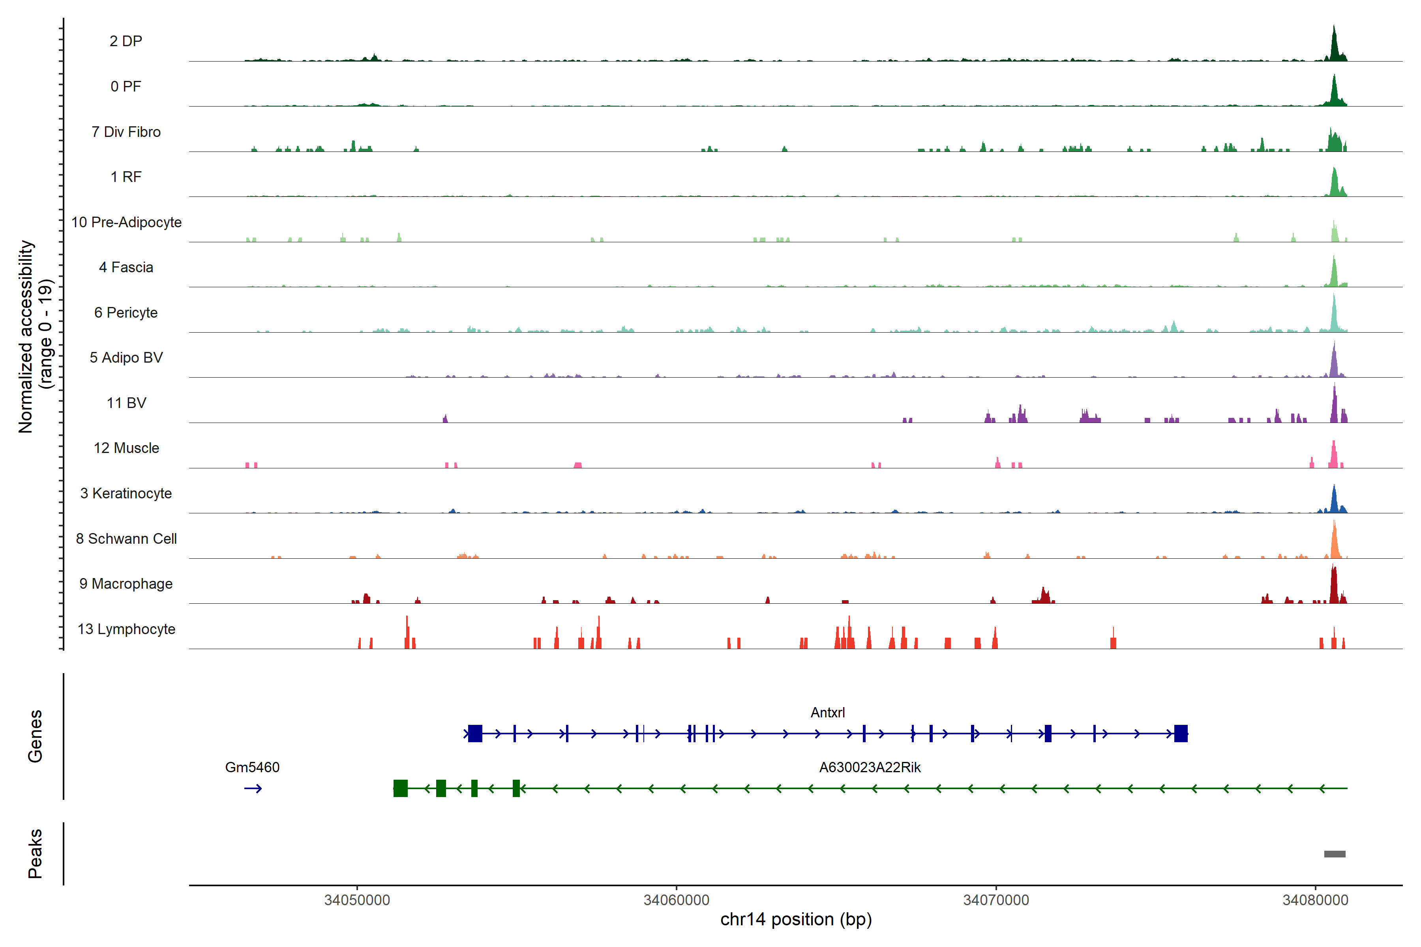Click the first large Antxrl exon box
1421x947 pixels.
tap(475, 733)
